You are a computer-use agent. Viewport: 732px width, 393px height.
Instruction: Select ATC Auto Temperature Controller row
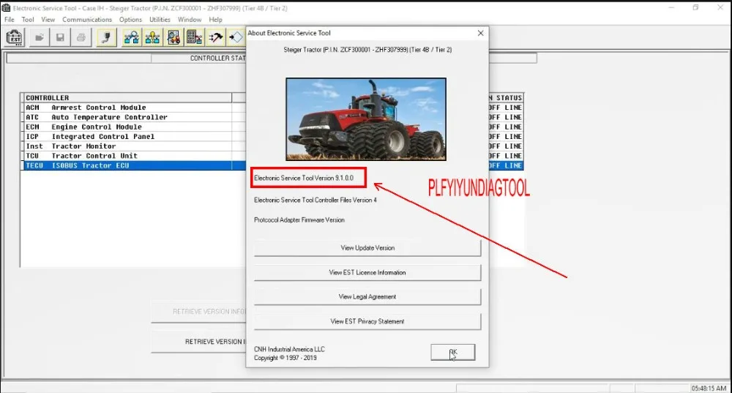[x=133, y=117]
